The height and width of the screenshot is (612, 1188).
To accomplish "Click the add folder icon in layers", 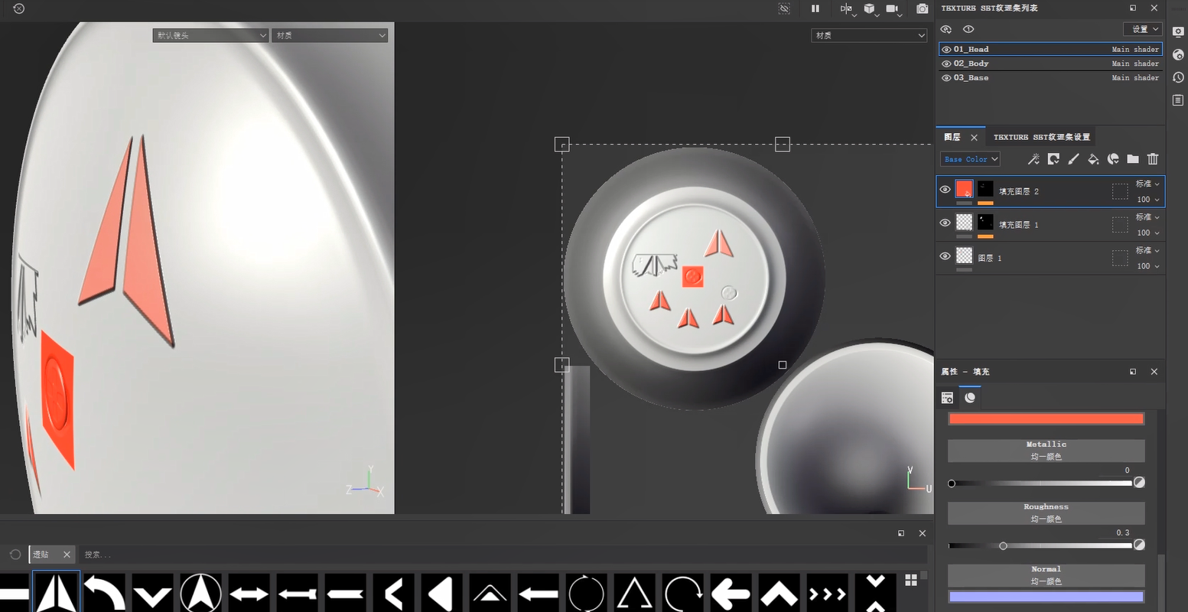I will pyautogui.click(x=1133, y=159).
